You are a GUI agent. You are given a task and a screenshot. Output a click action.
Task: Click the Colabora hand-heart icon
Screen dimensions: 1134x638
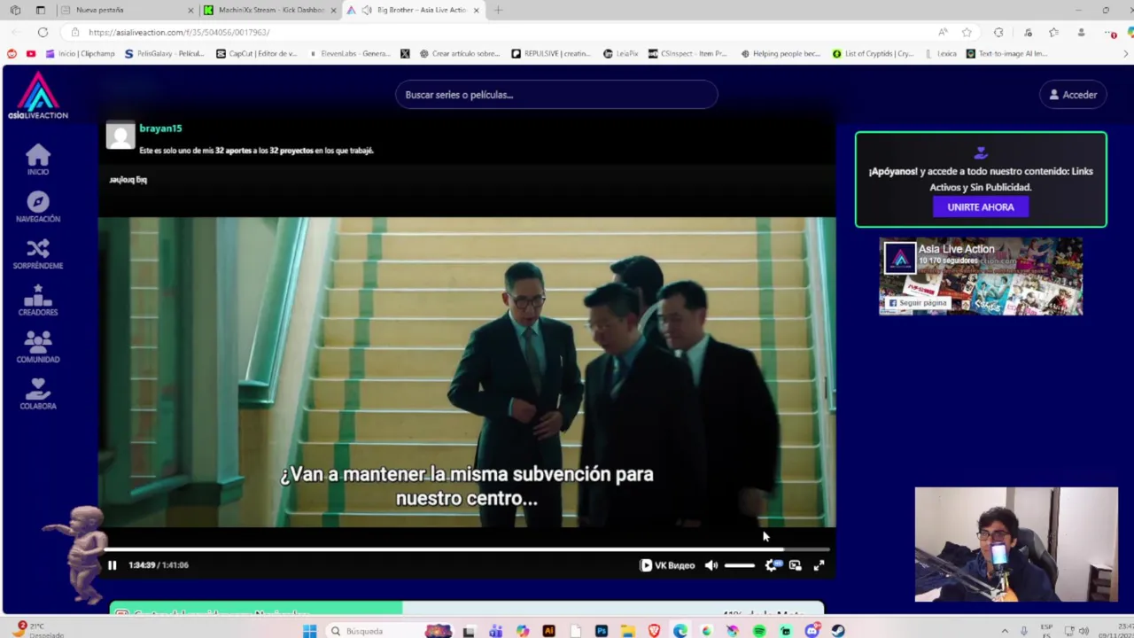(37, 394)
